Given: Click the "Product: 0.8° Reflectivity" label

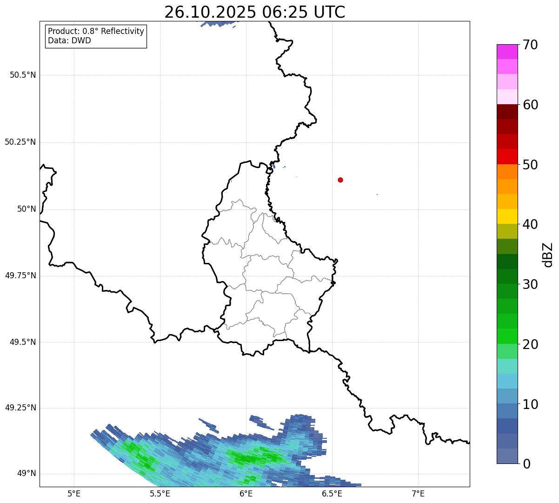Looking at the screenshot, I should 96,31.
